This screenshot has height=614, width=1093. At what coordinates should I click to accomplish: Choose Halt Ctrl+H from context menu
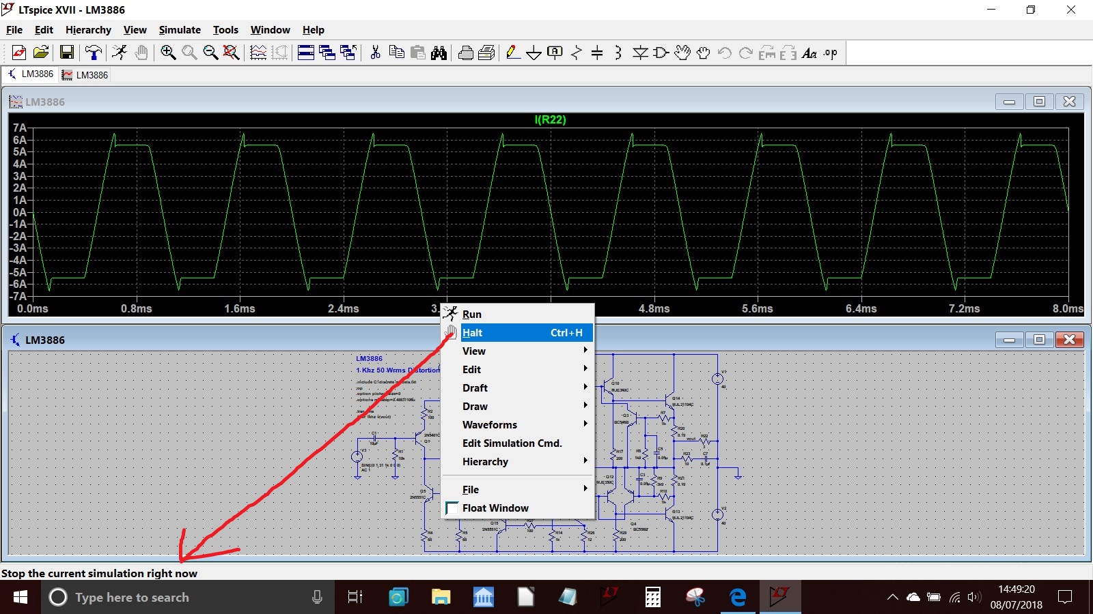coord(518,333)
